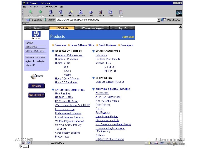This screenshot has width=200, height=150.
Task: Open IT Management Solutions link
Action: pos(68,113)
